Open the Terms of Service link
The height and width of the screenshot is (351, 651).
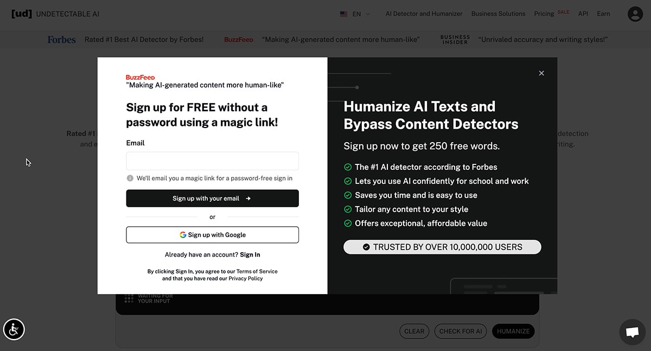tap(257, 271)
